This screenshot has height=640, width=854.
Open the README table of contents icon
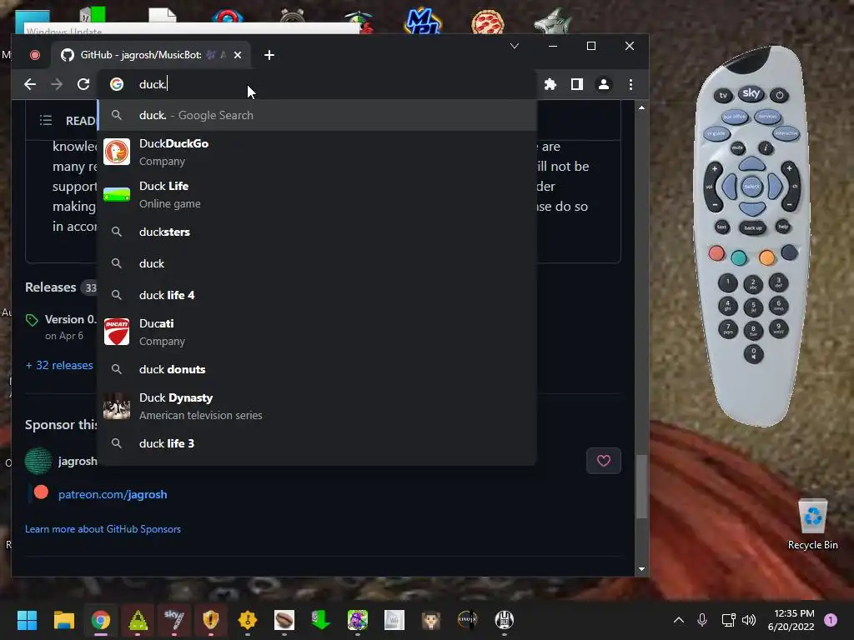pos(46,120)
